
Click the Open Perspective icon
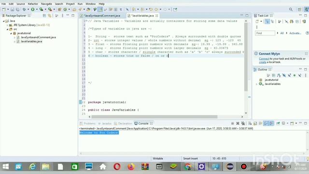(x=299, y=9)
